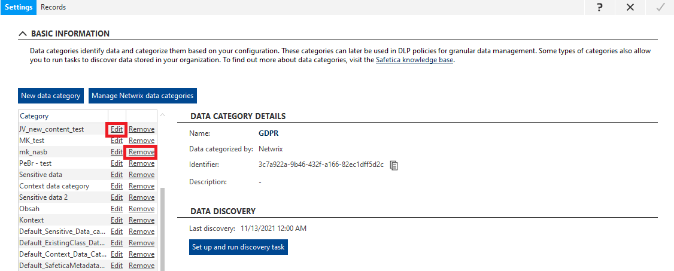
Task: Select the Settings tab
Action: click(x=18, y=7)
